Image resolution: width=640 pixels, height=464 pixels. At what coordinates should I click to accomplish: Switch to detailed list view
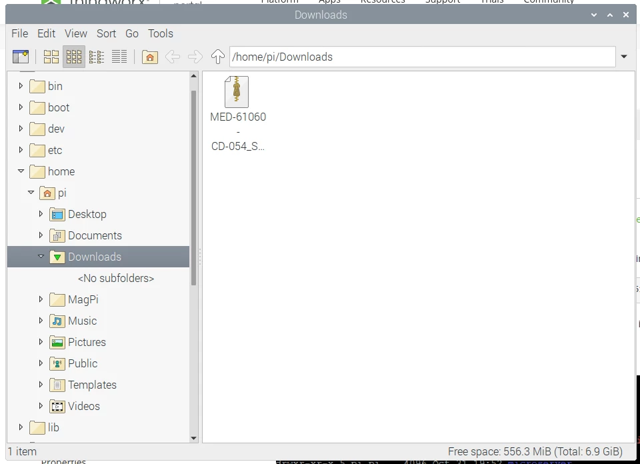pyautogui.click(x=119, y=57)
